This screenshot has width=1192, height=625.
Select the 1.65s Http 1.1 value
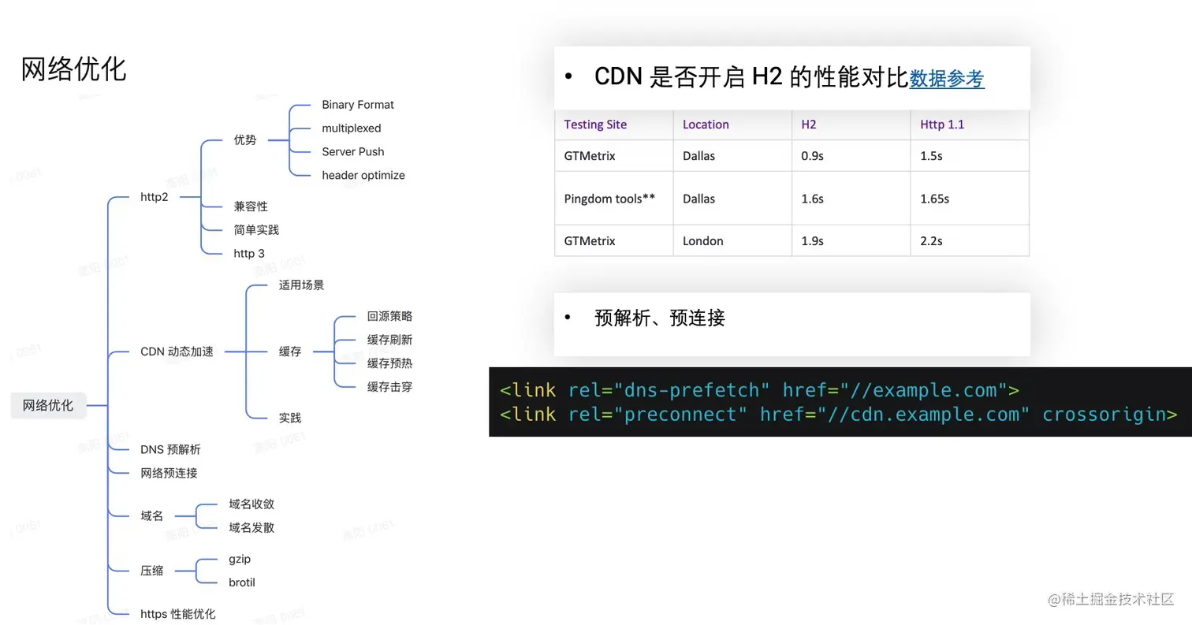click(x=934, y=199)
